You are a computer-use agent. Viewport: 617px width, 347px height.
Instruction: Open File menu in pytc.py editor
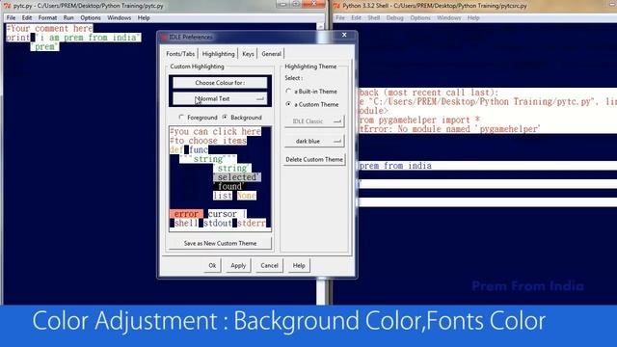click(11, 17)
